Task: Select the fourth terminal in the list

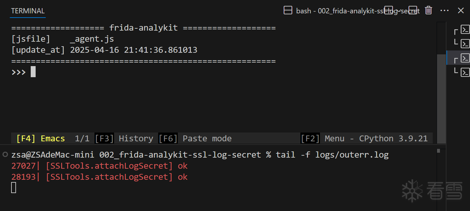Action: [x=465, y=72]
